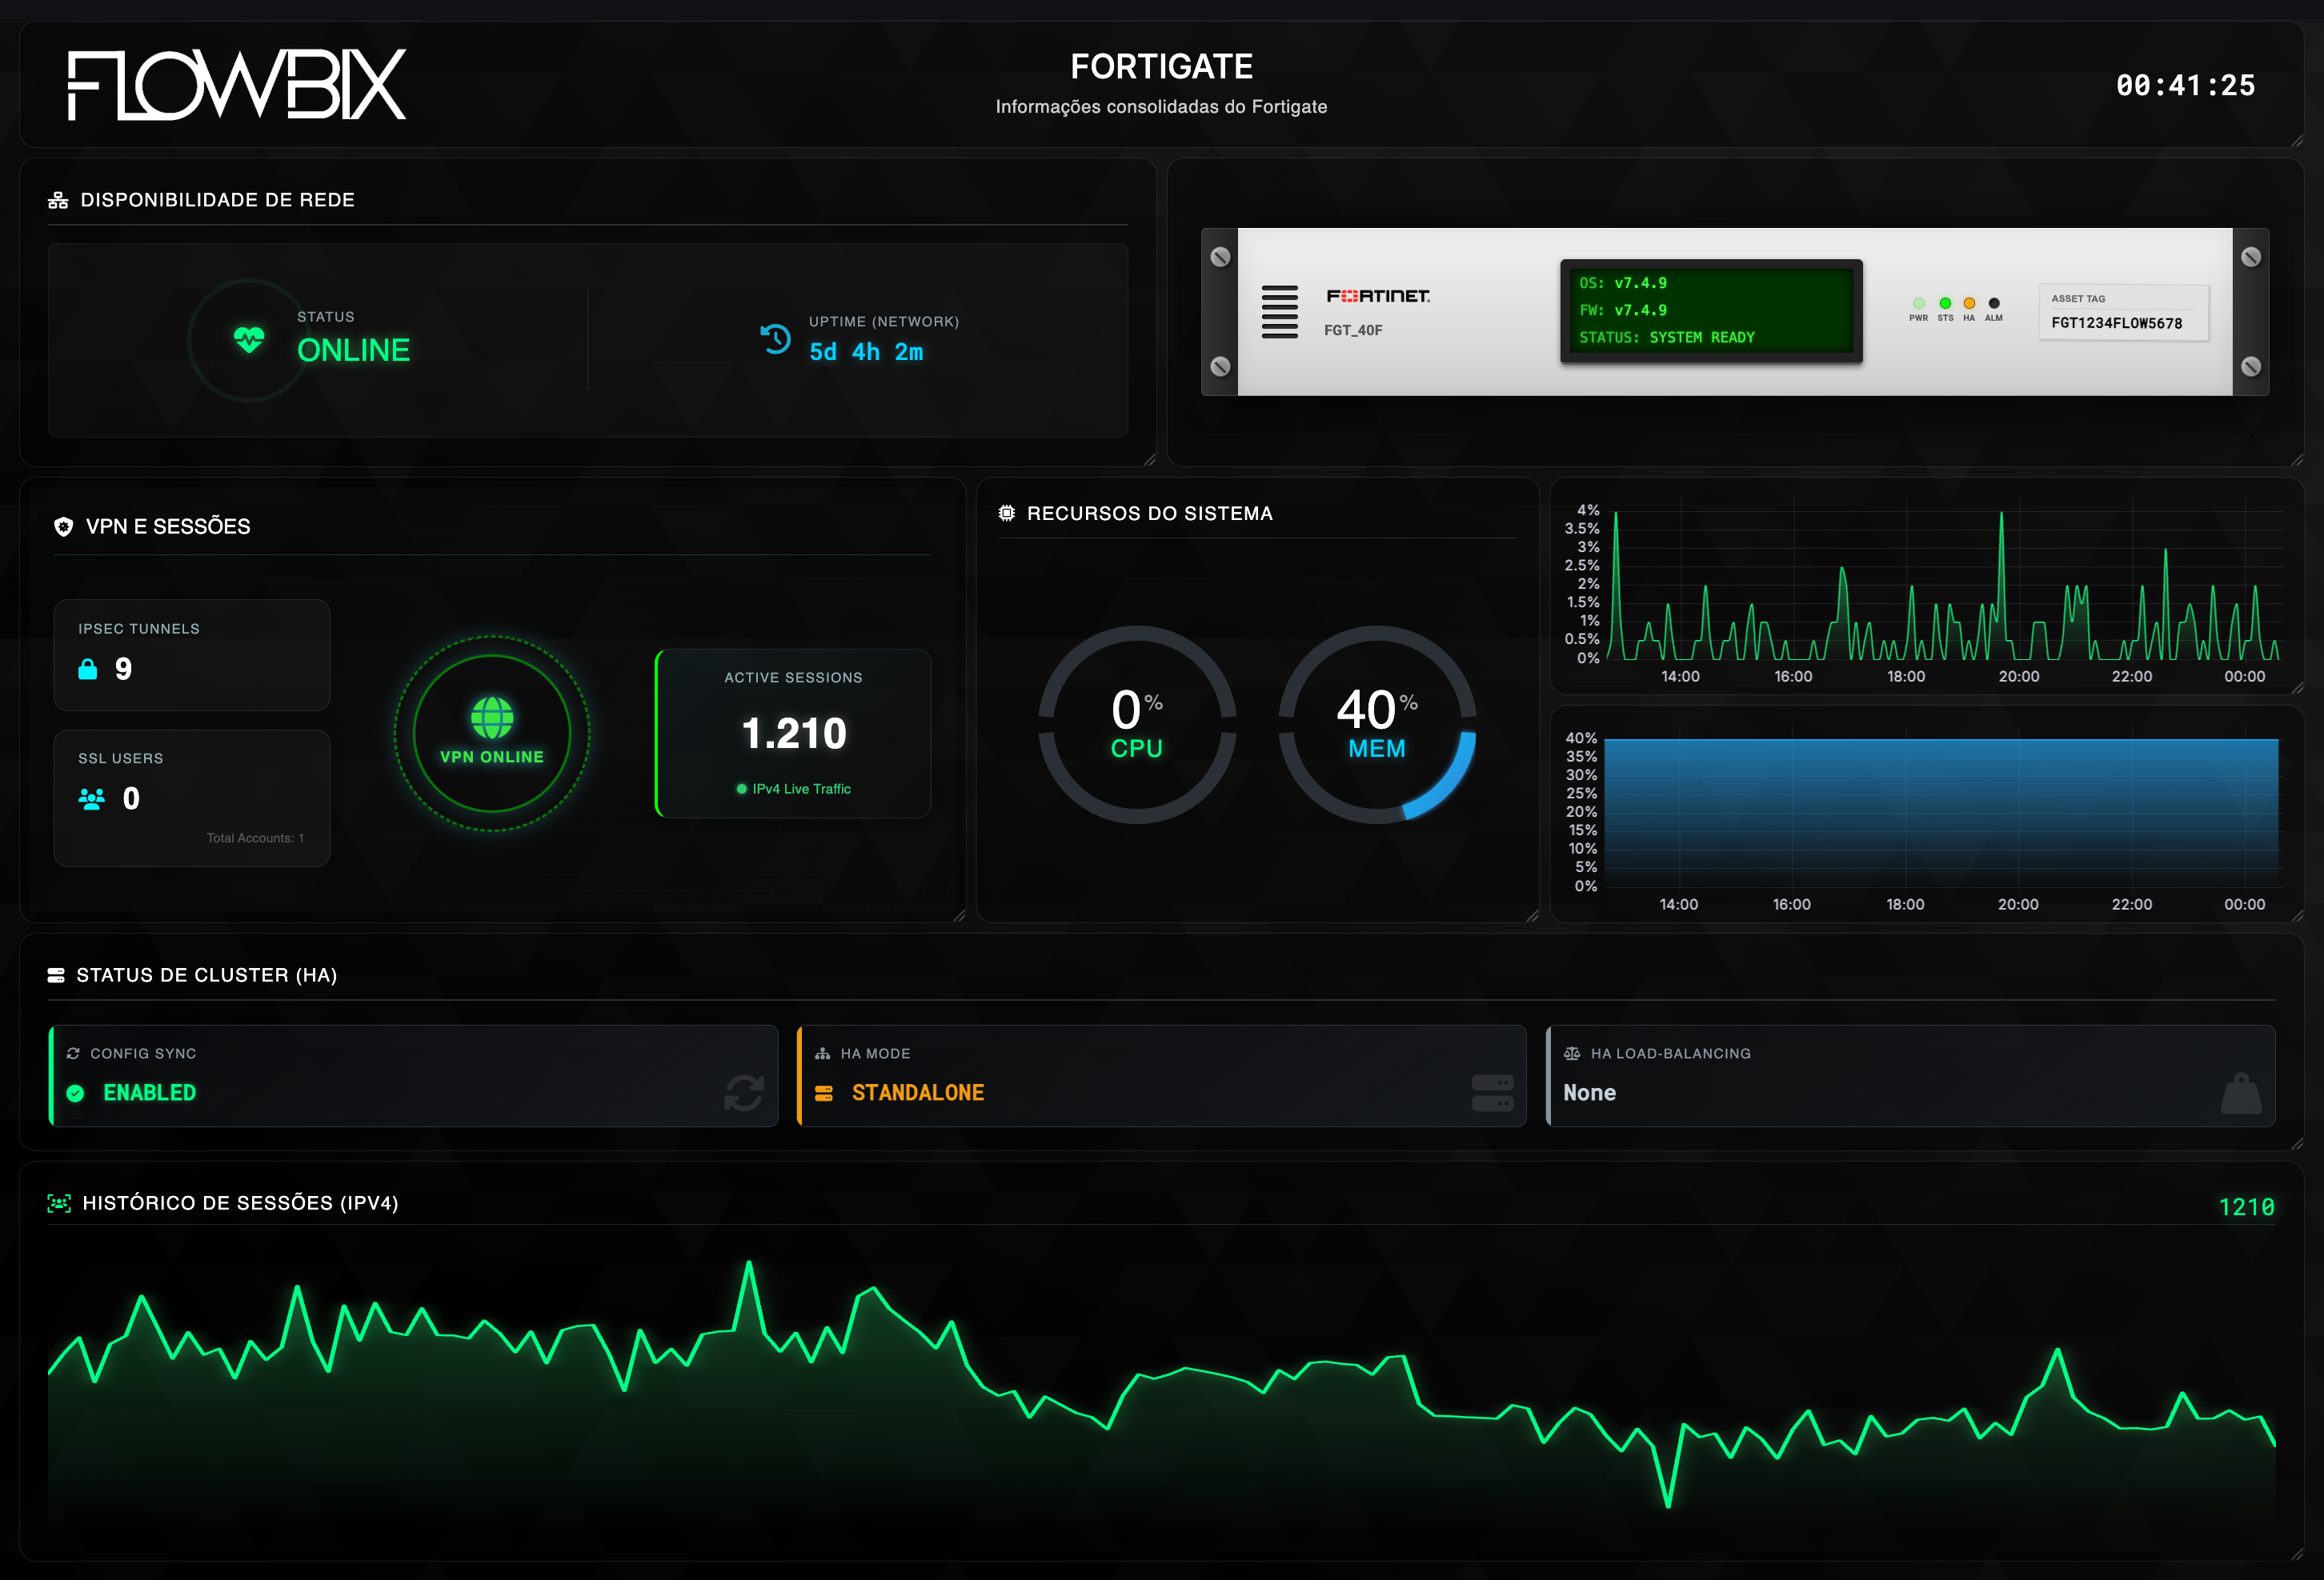This screenshot has height=1580, width=2324.
Task: Click the SSL users group icon
Action: (x=91, y=798)
